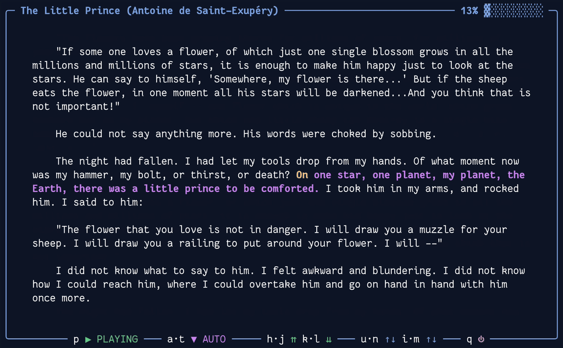
Task: Open playback options from the p marker
Action: point(75,339)
